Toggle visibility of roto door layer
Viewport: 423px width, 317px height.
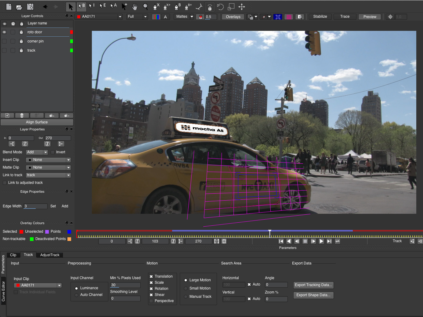pyautogui.click(x=4, y=32)
